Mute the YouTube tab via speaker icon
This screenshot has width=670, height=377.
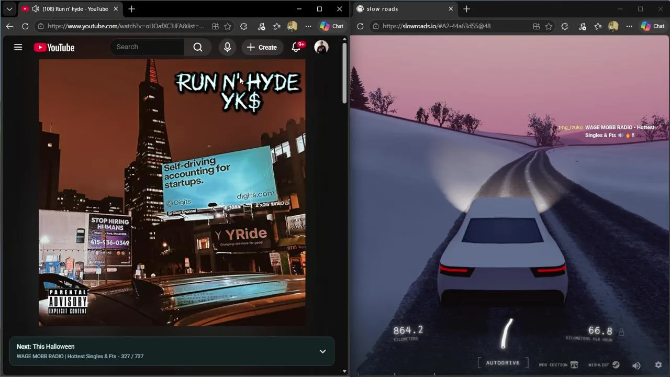(35, 9)
